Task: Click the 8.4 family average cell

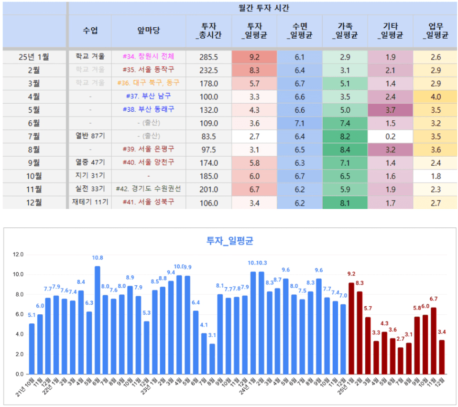Action: pyautogui.click(x=345, y=150)
